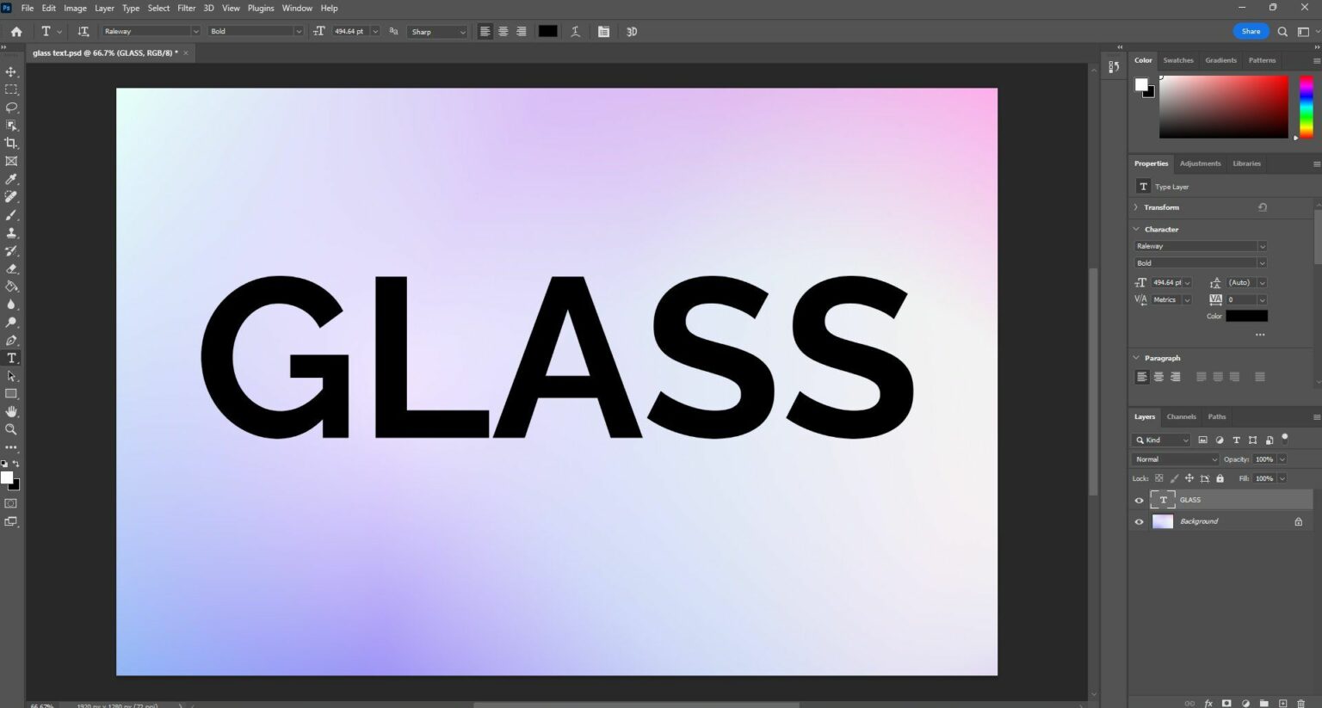This screenshot has width=1322, height=708.
Task: Select the Eyedropper tool
Action: [11, 179]
